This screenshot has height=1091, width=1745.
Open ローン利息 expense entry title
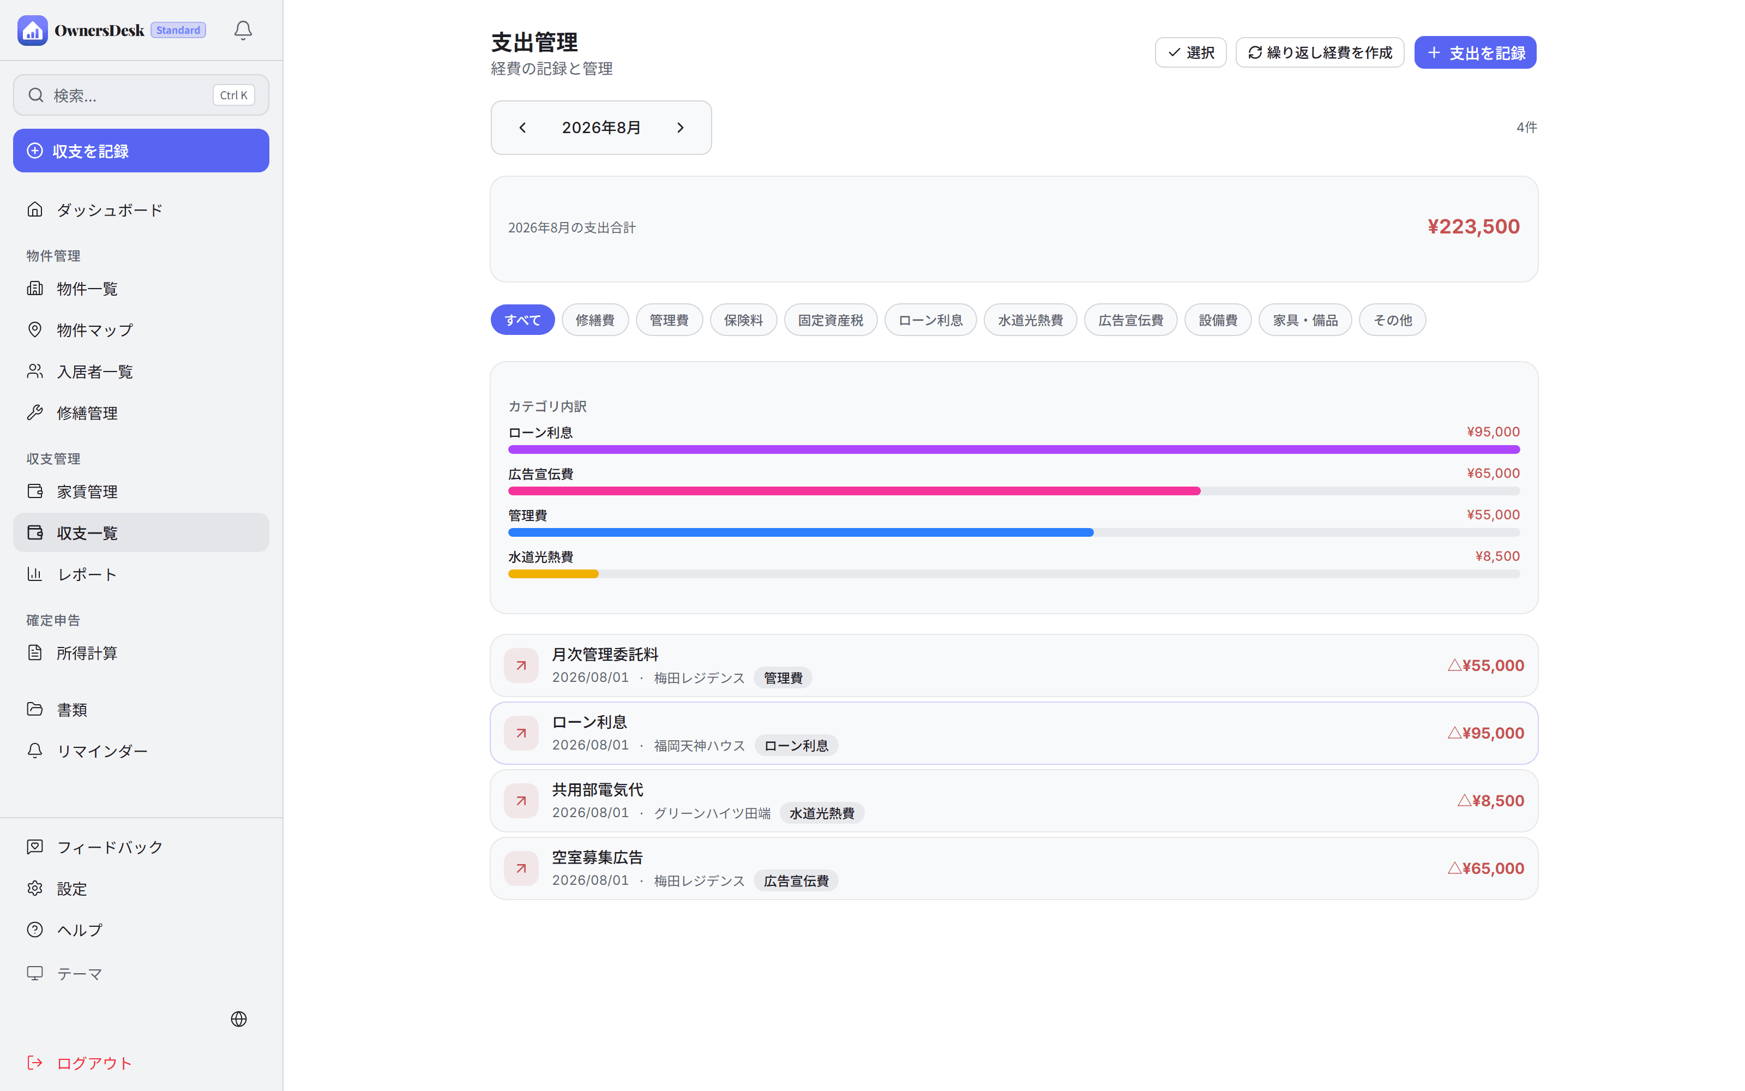[589, 722]
